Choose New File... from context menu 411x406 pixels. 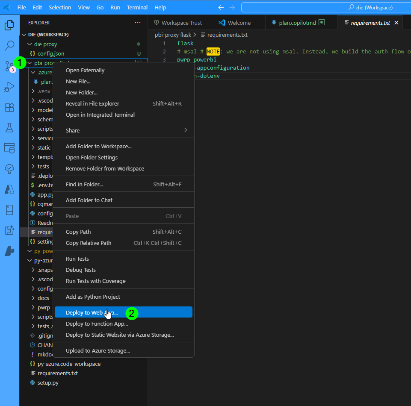pyautogui.click(x=124, y=82)
